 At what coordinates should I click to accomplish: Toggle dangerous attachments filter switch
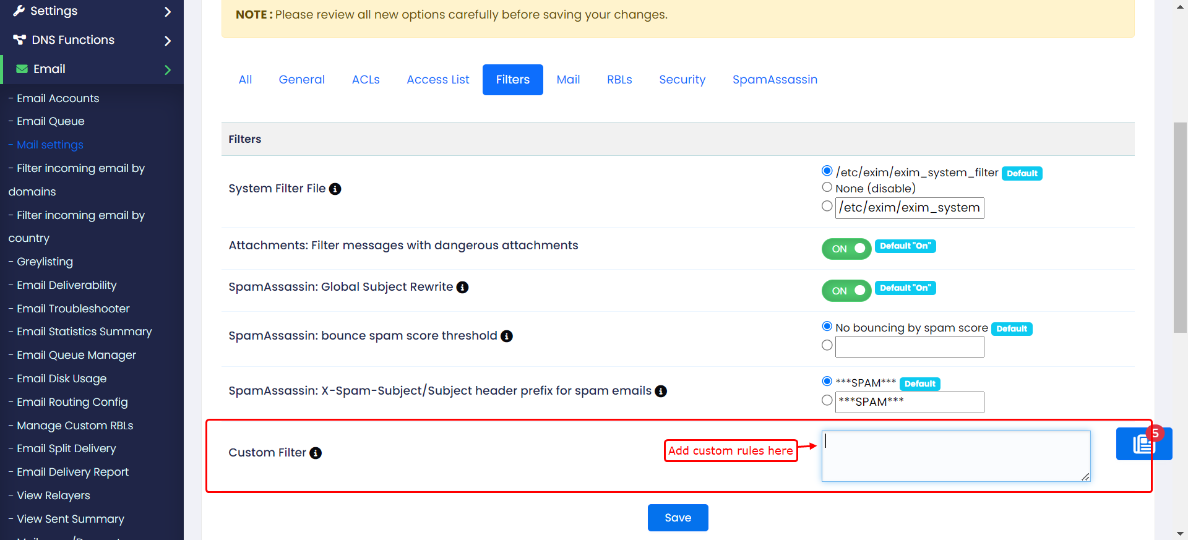click(846, 249)
